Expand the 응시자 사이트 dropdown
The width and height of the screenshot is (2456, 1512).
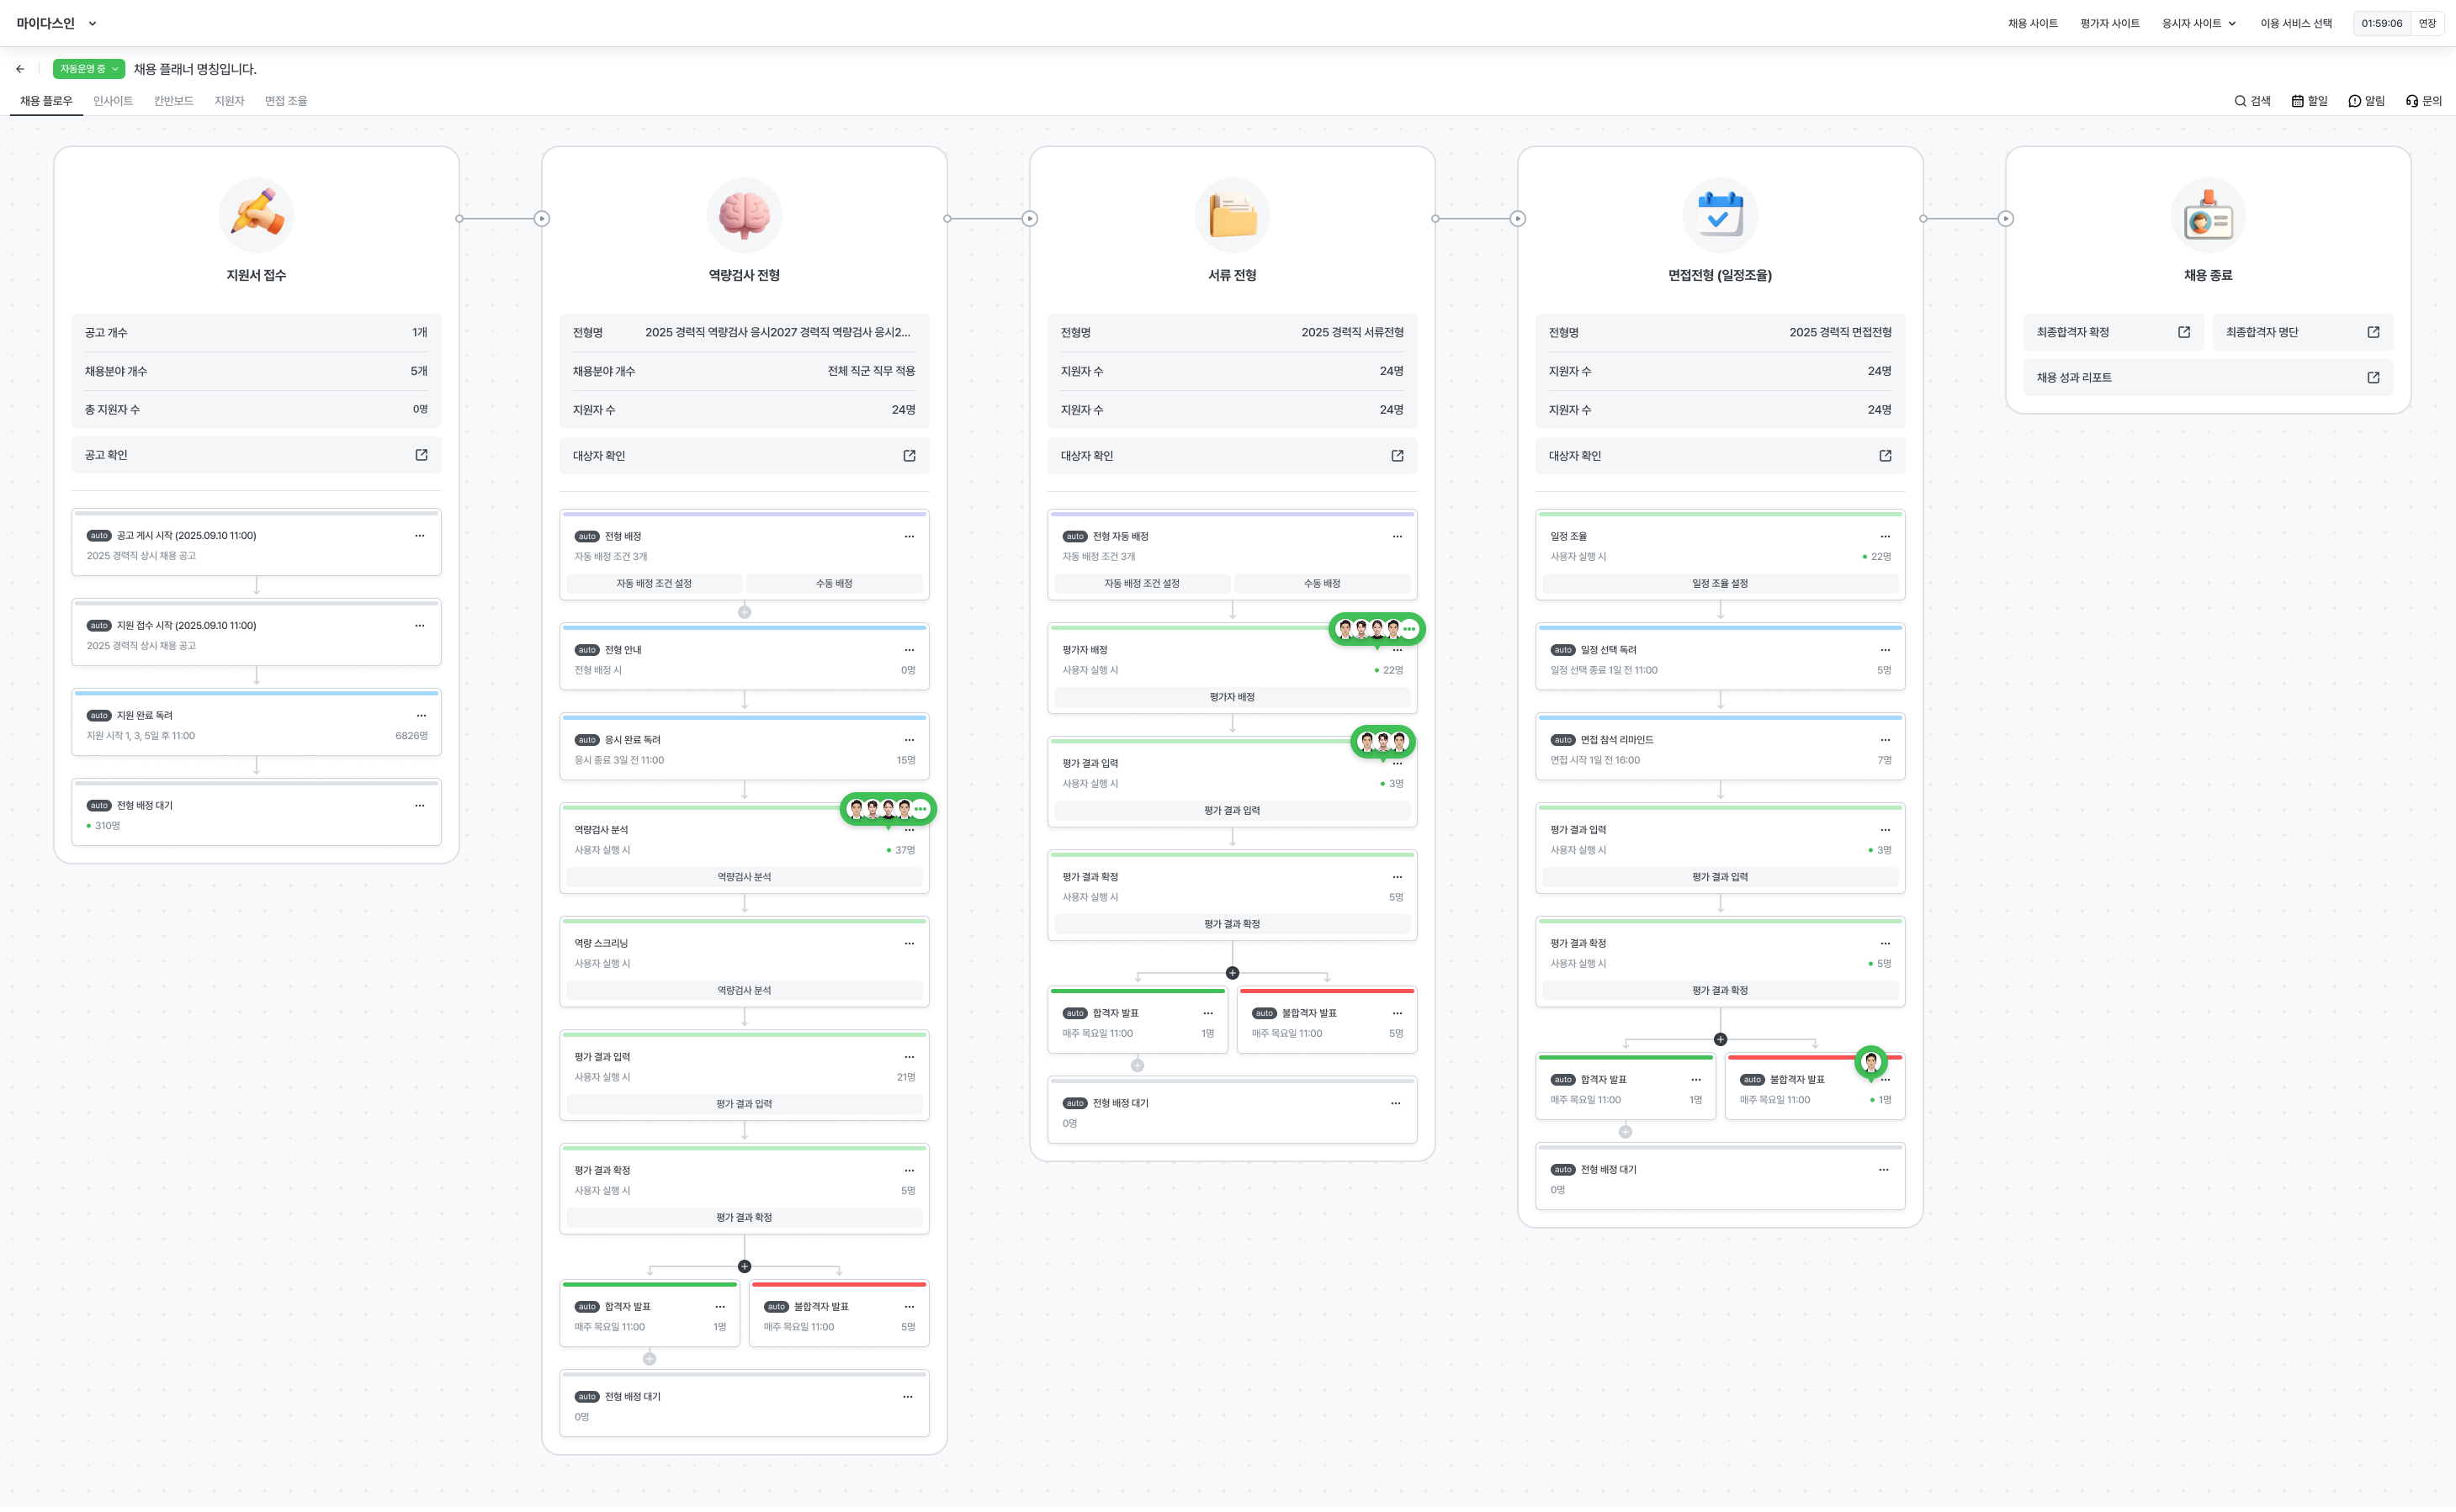(x=2199, y=23)
